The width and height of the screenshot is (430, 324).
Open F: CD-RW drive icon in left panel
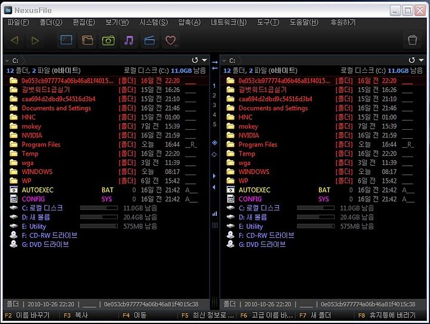(x=13, y=235)
